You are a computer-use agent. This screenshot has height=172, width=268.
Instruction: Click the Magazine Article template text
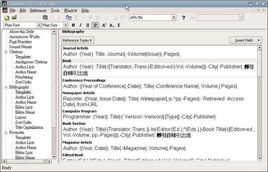pyautogui.click(x=125, y=148)
